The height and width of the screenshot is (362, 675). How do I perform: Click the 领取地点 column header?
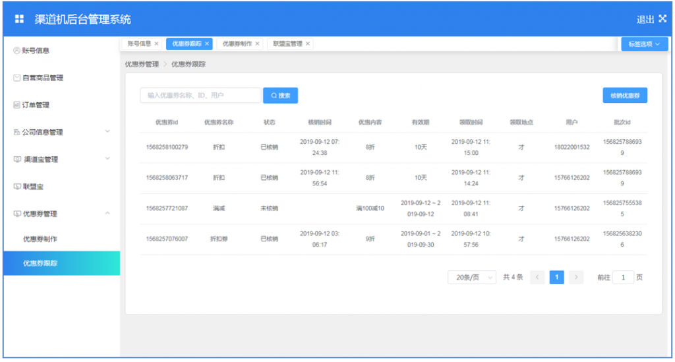tap(521, 122)
